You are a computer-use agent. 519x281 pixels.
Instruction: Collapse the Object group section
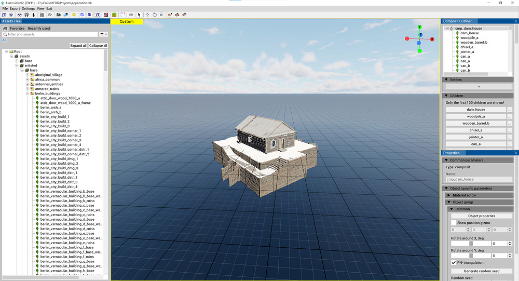point(449,202)
